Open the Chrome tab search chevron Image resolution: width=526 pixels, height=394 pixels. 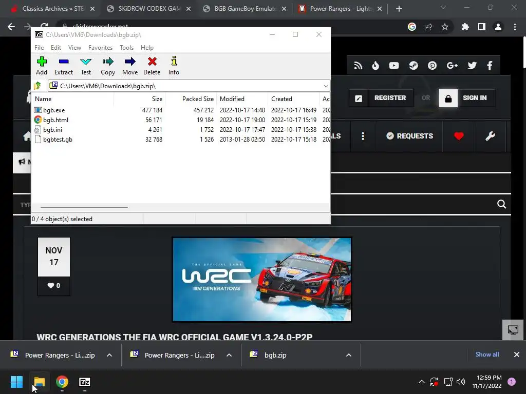point(443,7)
